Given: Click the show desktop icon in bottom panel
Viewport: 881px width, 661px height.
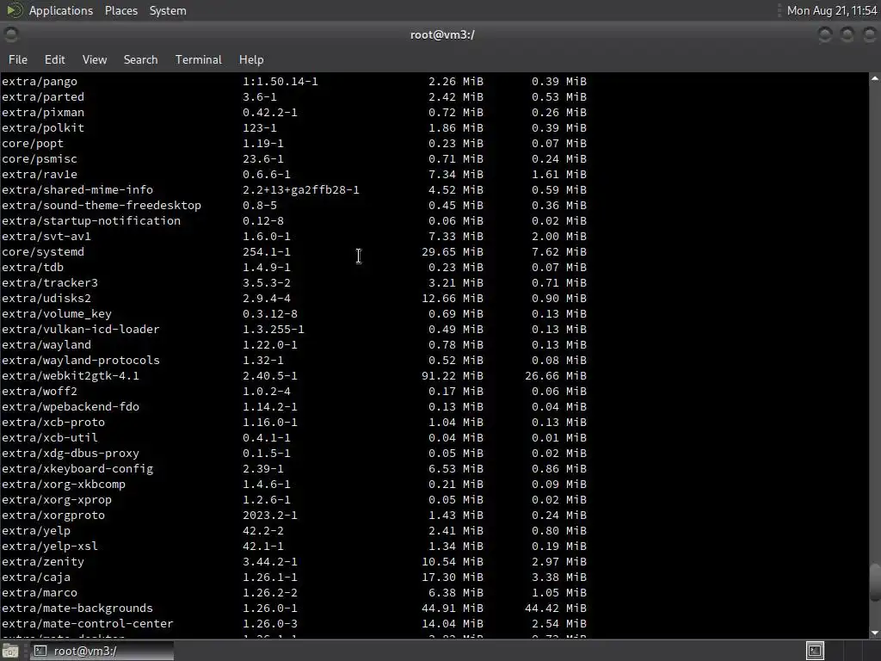Looking at the screenshot, I should (x=10, y=651).
